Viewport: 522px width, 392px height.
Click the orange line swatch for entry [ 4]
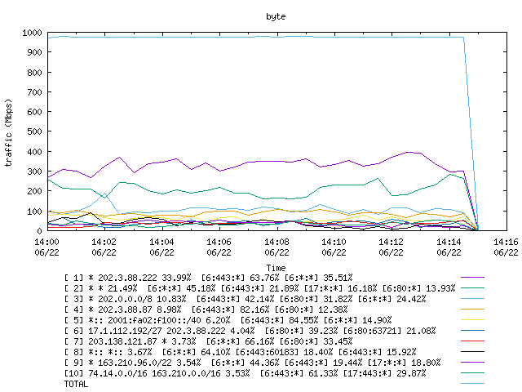pyautogui.click(x=473, y=310)
